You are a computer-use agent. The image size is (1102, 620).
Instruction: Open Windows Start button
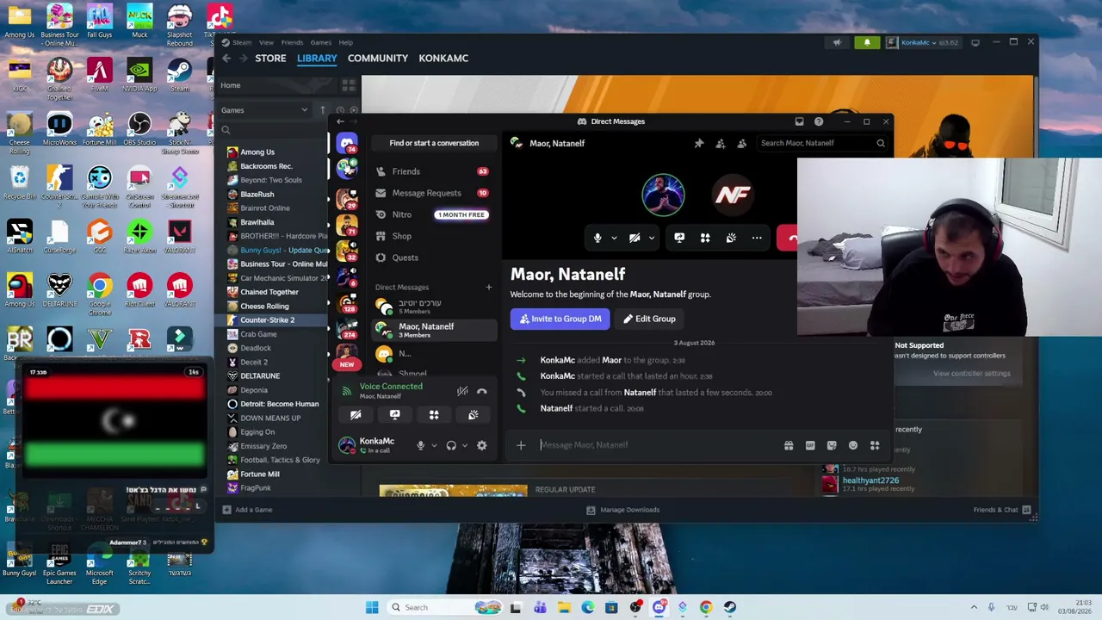tap(372, 607)
